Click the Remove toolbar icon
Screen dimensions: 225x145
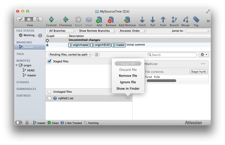[111, 20]
